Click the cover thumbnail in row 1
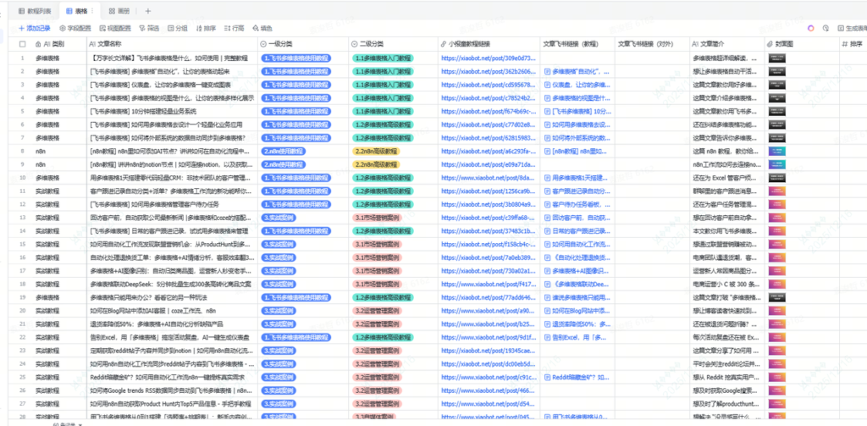867x426 pixels. pyautogui.click(x=780, y=58)
